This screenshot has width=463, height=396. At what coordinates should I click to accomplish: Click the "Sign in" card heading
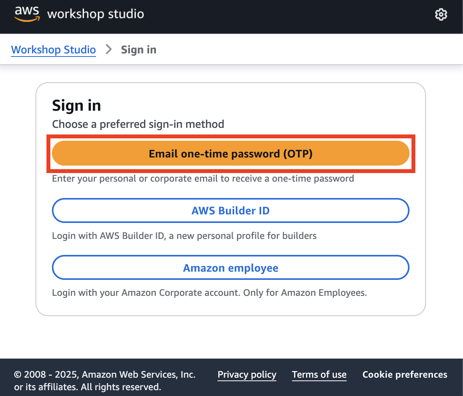[77, 106]
